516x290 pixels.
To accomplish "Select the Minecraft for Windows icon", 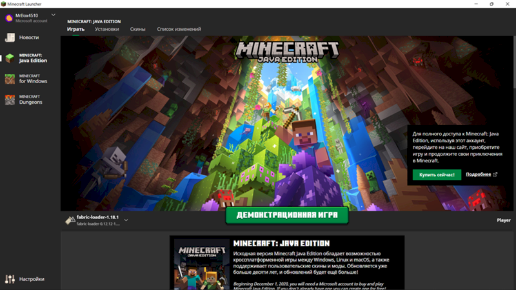I will 10,79.
